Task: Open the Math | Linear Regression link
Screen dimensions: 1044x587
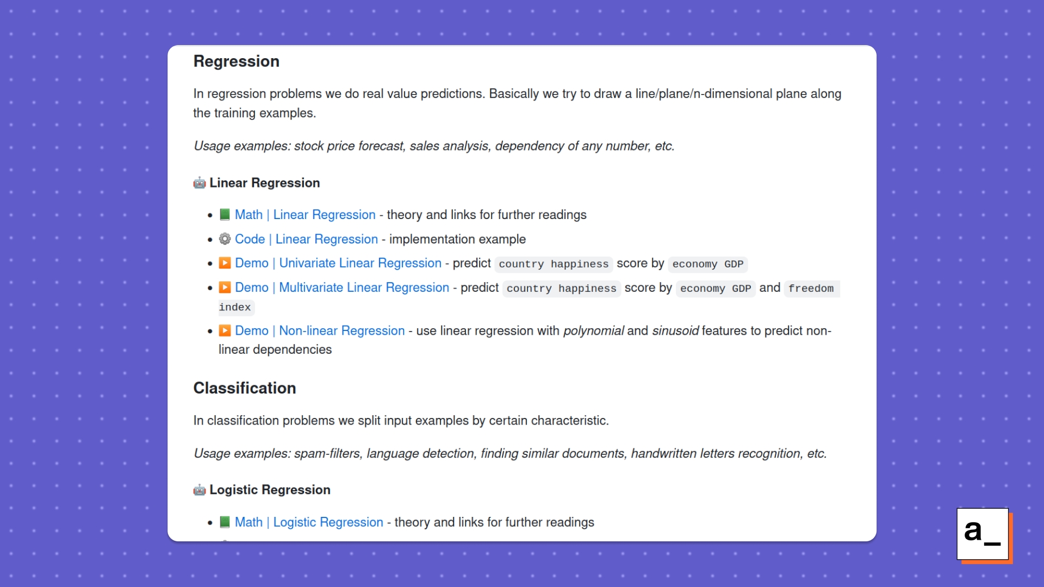Action: tap(305, 215)
